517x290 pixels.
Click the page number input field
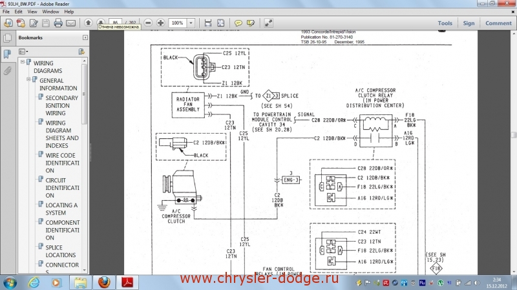tap(115, 22)
